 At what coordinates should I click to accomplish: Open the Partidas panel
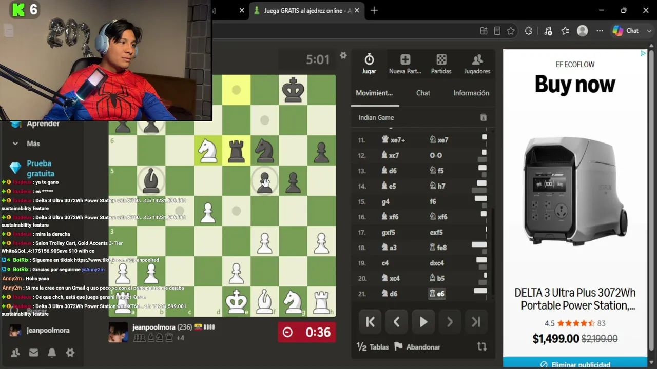(x=441, y=64)
